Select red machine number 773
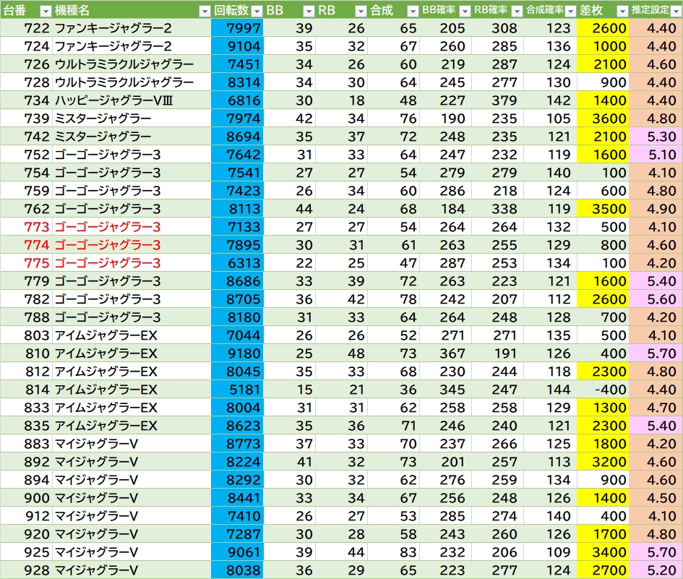The width and height of the screenshot is (683, 579). click(x=26, y=226)
